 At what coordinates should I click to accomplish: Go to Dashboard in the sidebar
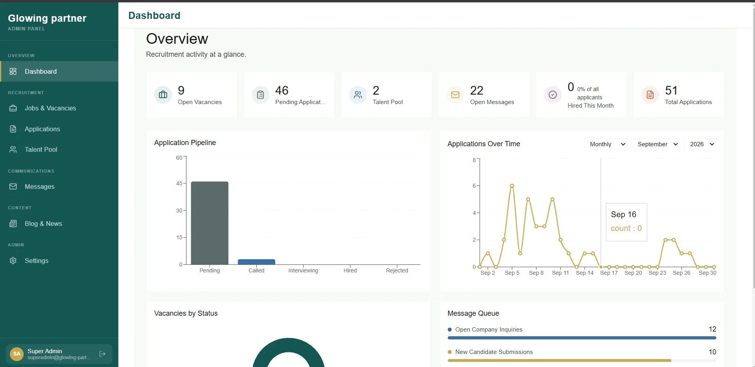click(59, 71)
